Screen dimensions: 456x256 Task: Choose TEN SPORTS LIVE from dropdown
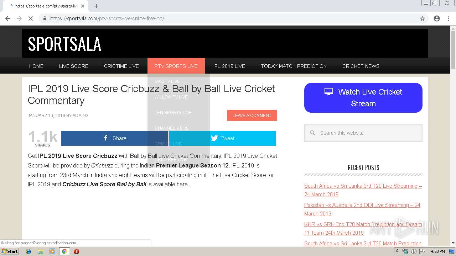(x=173, y=113)
